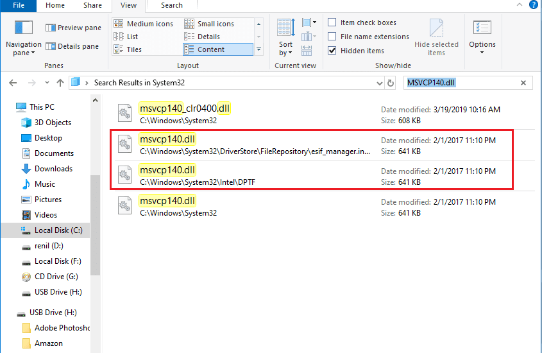The image size is (542, 353).
Task: Toggle the Details pane
Action: 72,46
